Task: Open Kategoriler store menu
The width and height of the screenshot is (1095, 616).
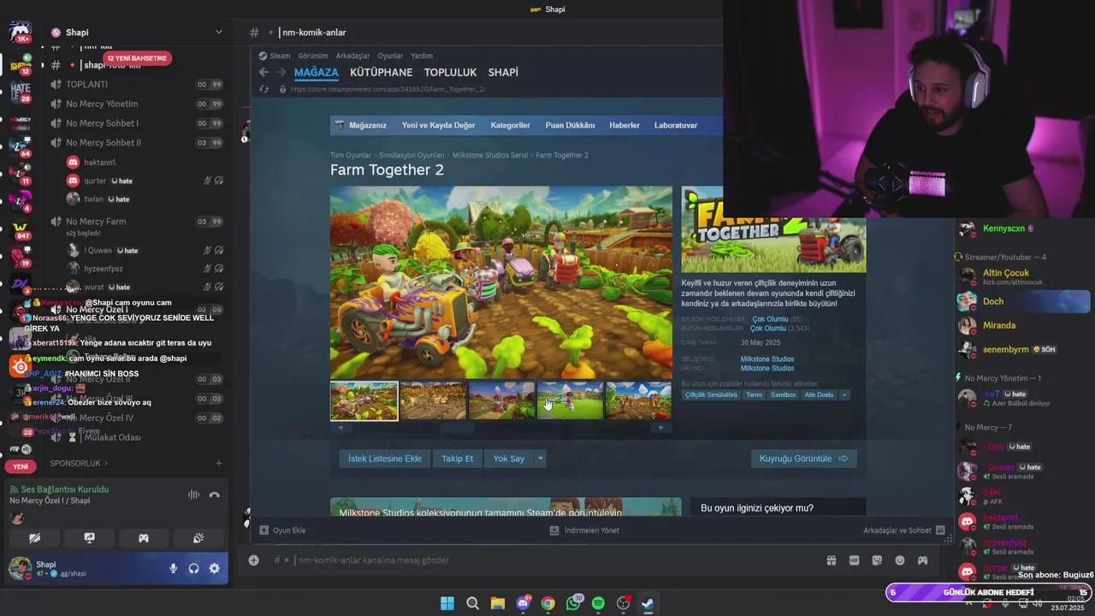Action: coord(510,125)
